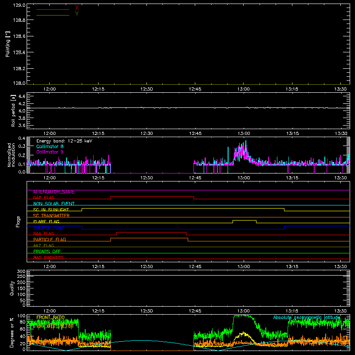This screenshot has width=355, height=355.
Task: Click the red X legend line sample
Action: (53, 9)
